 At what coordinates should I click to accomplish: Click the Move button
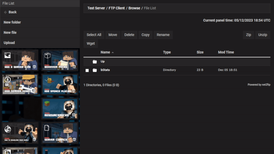click(113, 35)
